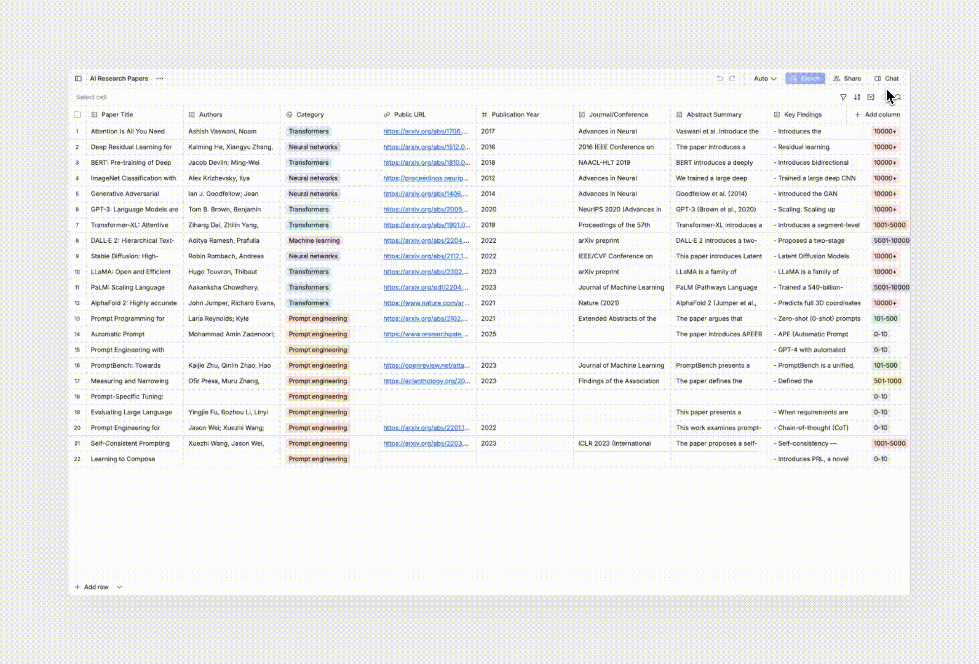Select the cell 'Hugo Touvron, Thibaut'
979x664 pixels.
(x=232, y=272)
